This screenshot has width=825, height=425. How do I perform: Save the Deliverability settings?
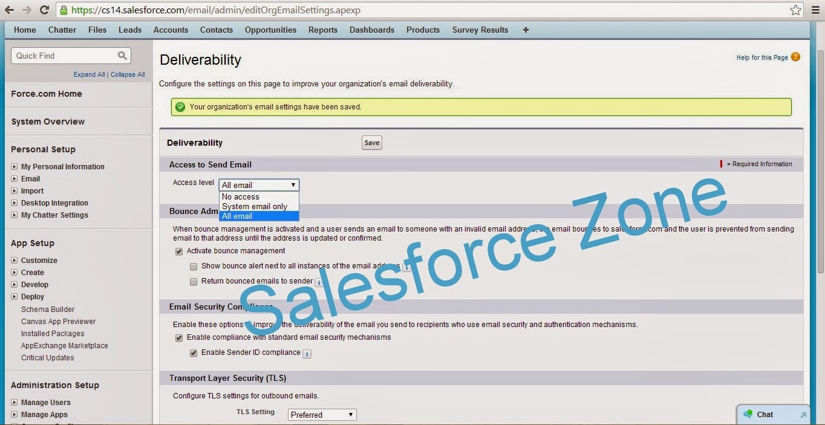(x=372, y=143)
